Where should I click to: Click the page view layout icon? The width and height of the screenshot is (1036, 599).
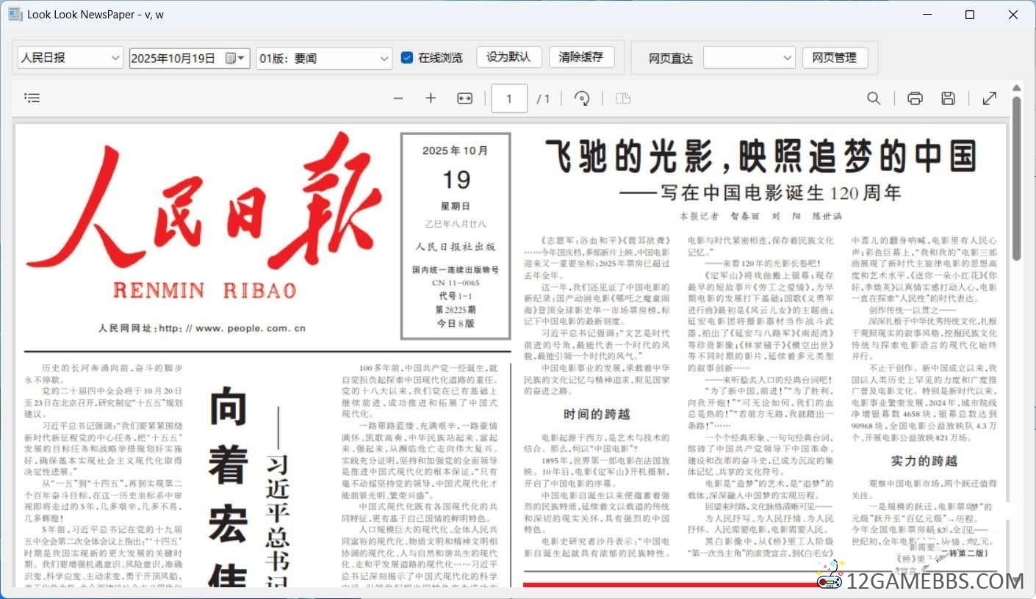point(623,98)
